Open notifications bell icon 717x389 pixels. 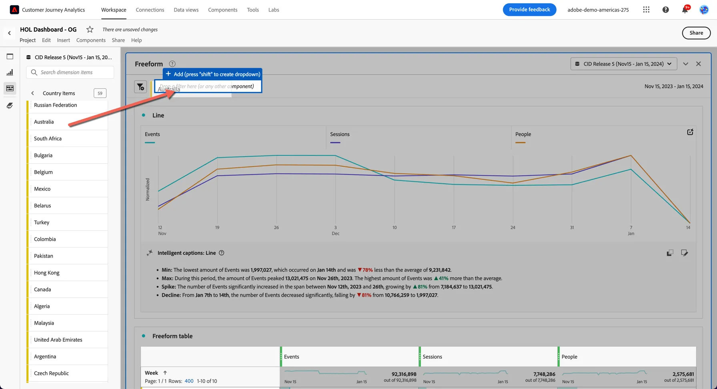685,10
